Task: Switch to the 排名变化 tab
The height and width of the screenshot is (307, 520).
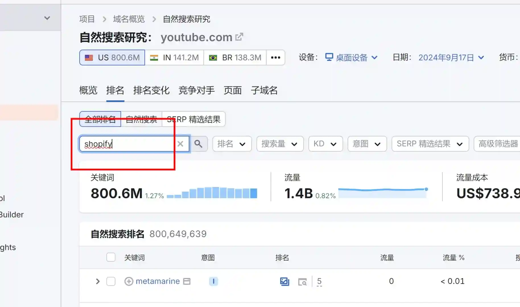Action: point(151,90)
